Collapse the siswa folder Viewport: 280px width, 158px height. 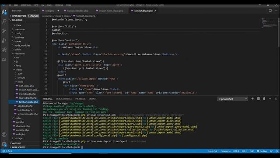click(x=20, y=82)
